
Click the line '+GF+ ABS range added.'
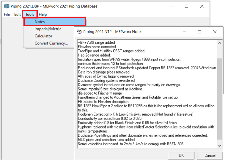tap(97, 42)
